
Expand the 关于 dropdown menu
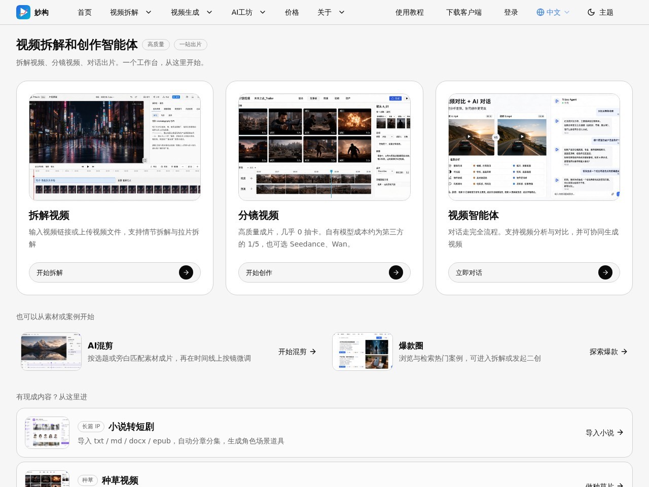click(331, 12)
